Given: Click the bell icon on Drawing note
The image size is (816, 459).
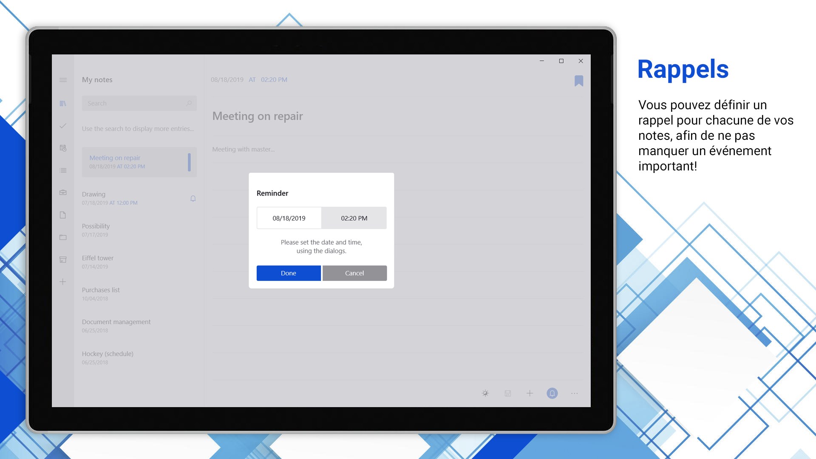Looking at the screenshot, I should 193,198.
